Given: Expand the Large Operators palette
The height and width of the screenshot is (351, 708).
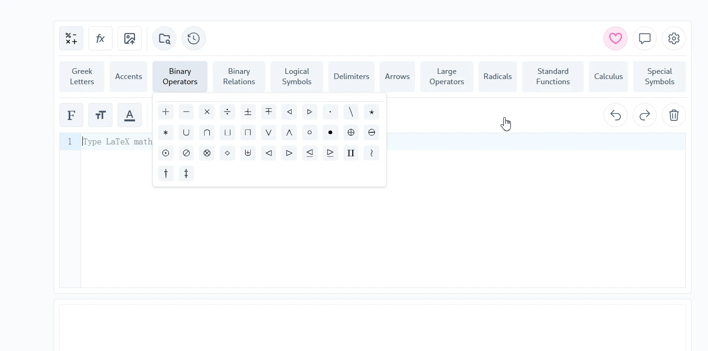Looking at the screenshot, I should pos(446,77).
